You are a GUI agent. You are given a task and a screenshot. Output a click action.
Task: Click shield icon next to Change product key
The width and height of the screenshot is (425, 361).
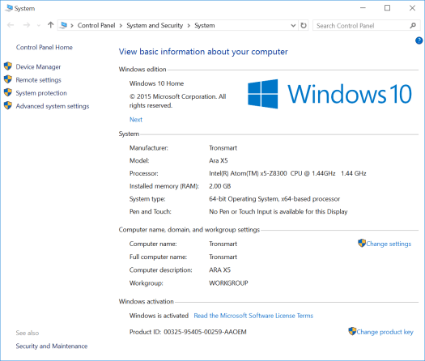(x=352, y=331)
